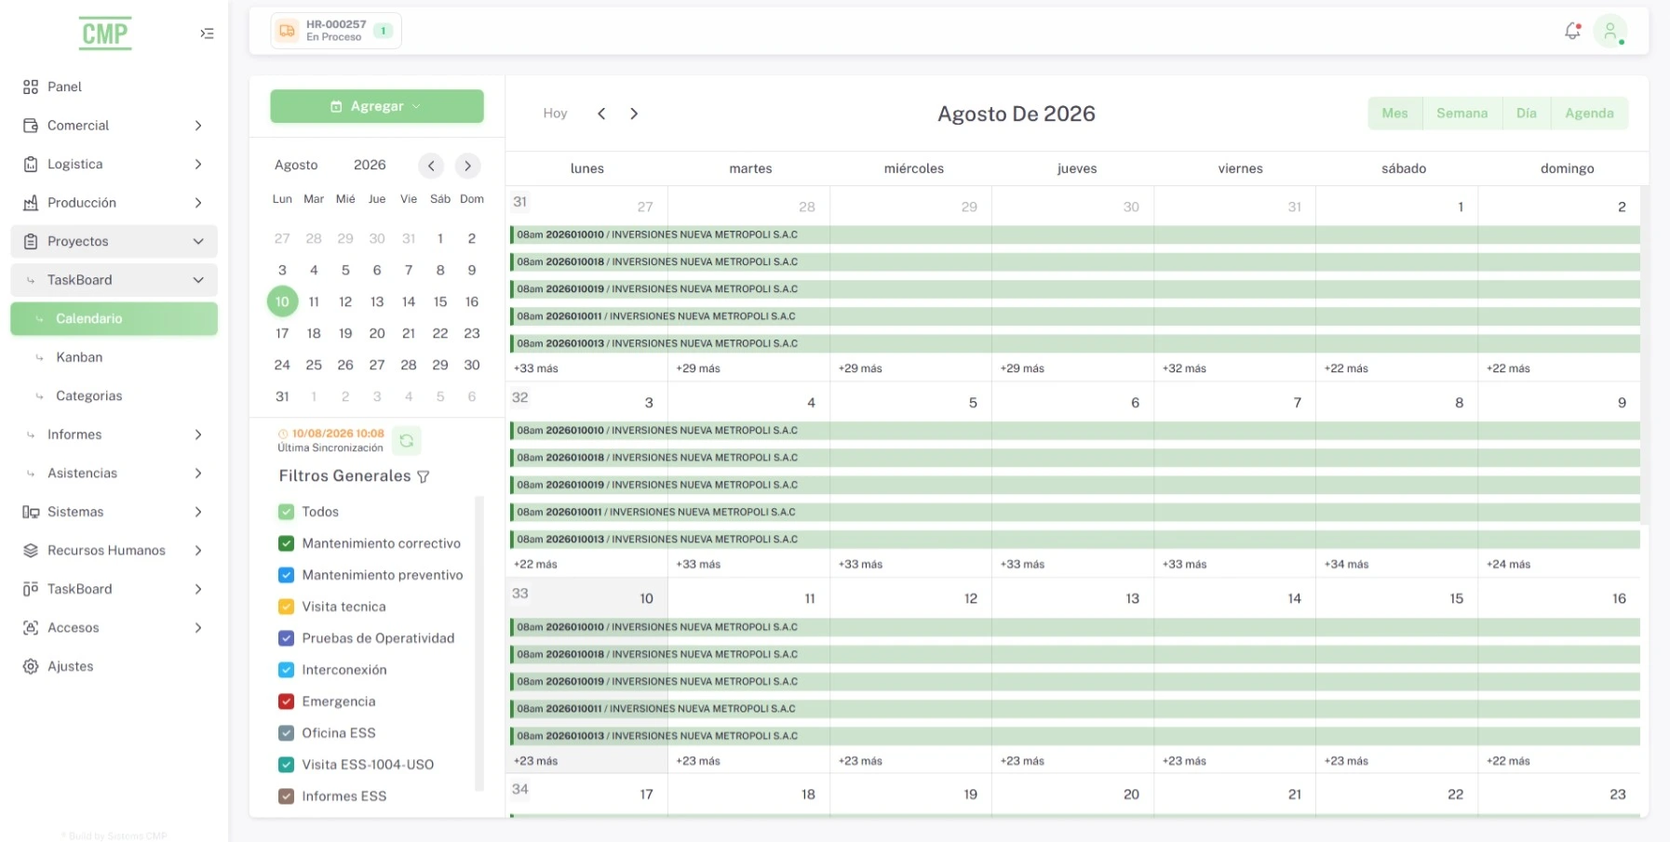
Task: Click the sub-item arrow icon beside Categorias
Action: point(39,396)
